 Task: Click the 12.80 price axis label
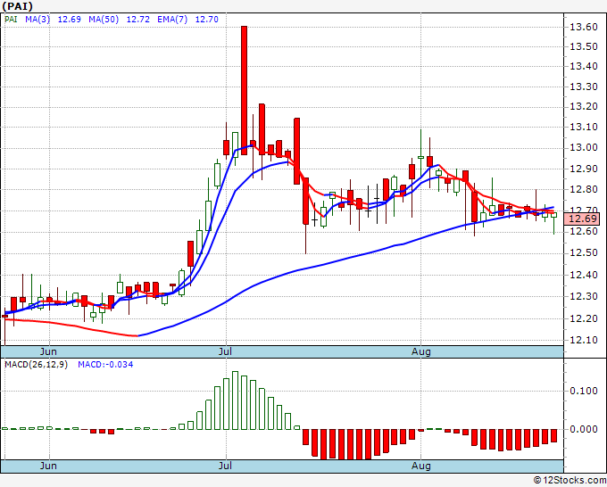coord(584,190)
